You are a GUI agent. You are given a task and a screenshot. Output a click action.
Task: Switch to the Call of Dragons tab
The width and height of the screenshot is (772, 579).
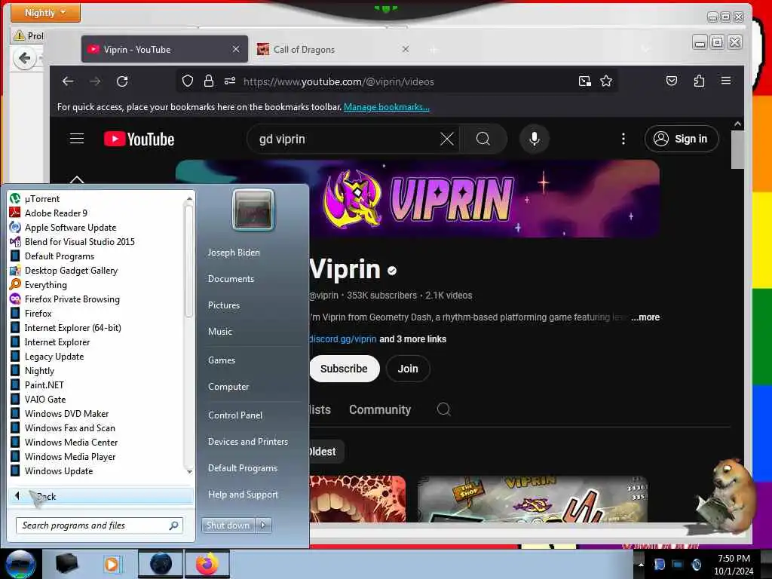pyautogui.click(x=335, y=49)
